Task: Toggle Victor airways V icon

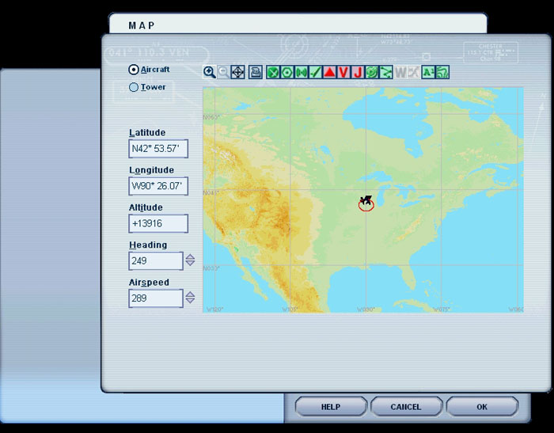Action: pyautogui.click(x=343, y=72)
